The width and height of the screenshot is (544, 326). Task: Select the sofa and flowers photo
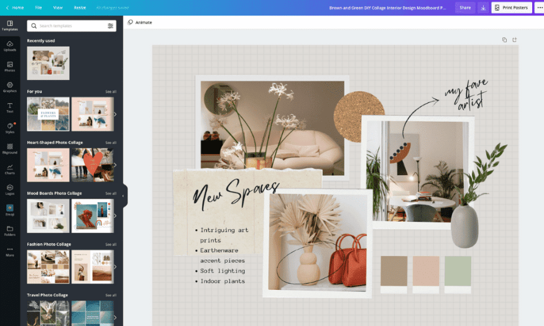click(272, 127)
